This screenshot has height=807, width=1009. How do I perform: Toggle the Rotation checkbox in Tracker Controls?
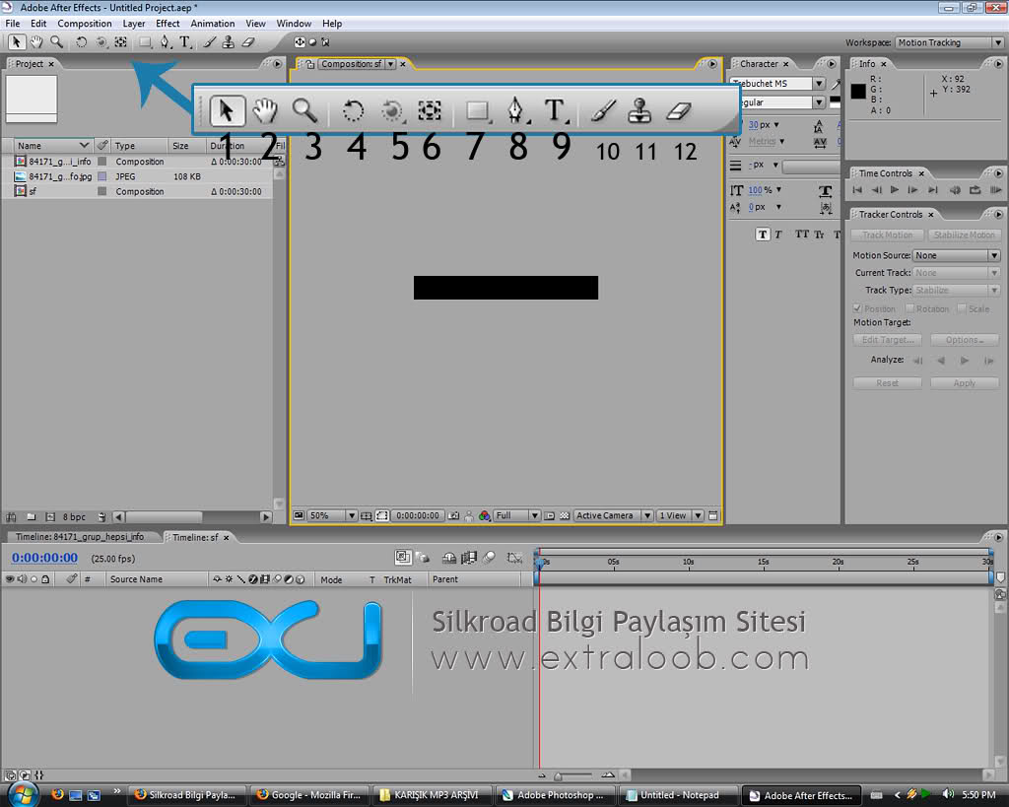point(909,308)
